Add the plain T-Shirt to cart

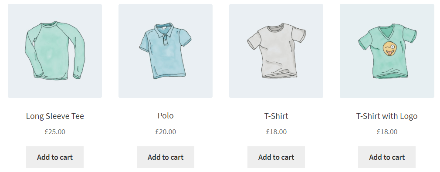click(x=276, y=157)
